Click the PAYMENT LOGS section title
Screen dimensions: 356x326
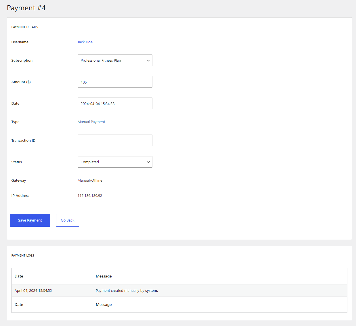click(x=23, y=255)
